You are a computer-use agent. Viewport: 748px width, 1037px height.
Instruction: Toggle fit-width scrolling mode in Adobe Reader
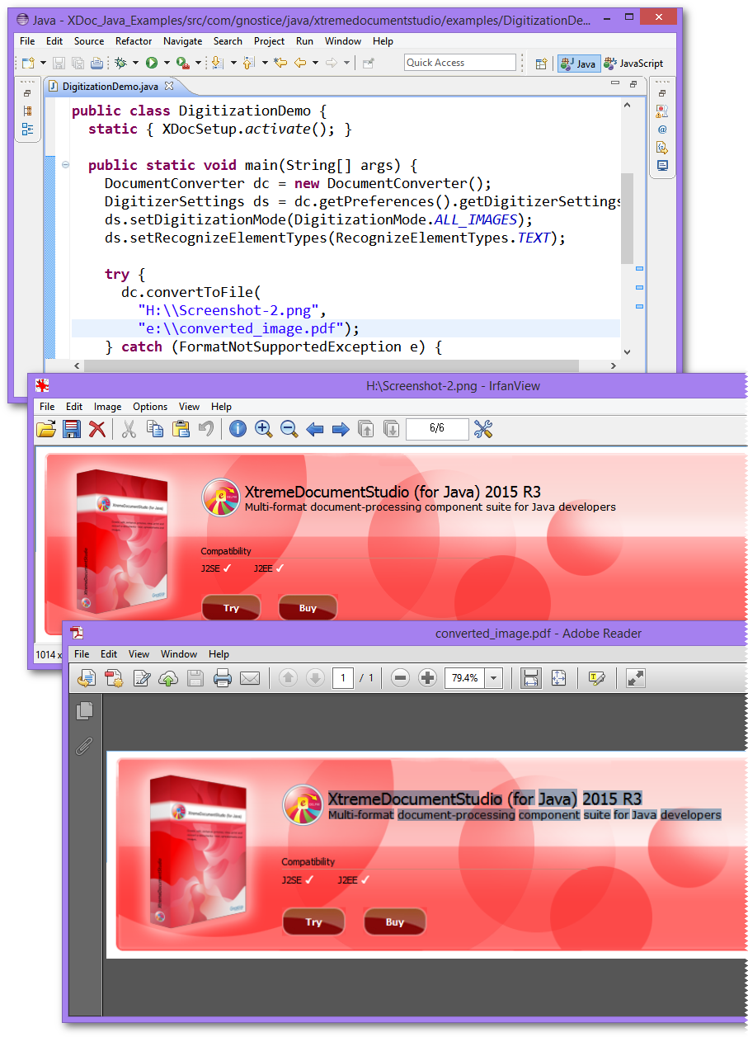click(531, 678)
